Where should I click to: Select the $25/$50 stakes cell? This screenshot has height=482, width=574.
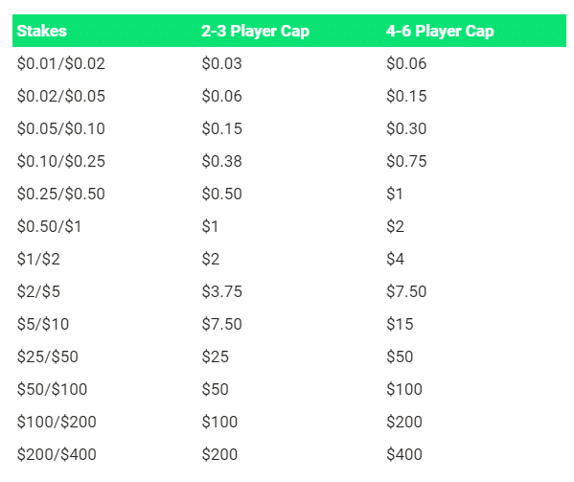pos(48,356)
